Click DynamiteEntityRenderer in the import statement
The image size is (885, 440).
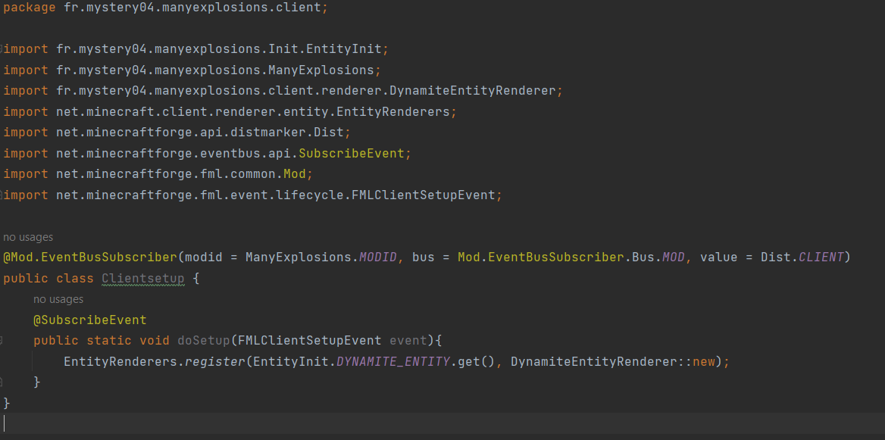(x=473, y=91)
